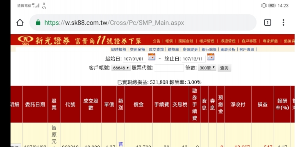Go to 銀行餘額 page
295x147 pixels.
pyautogui.click(x=209, y=49)
